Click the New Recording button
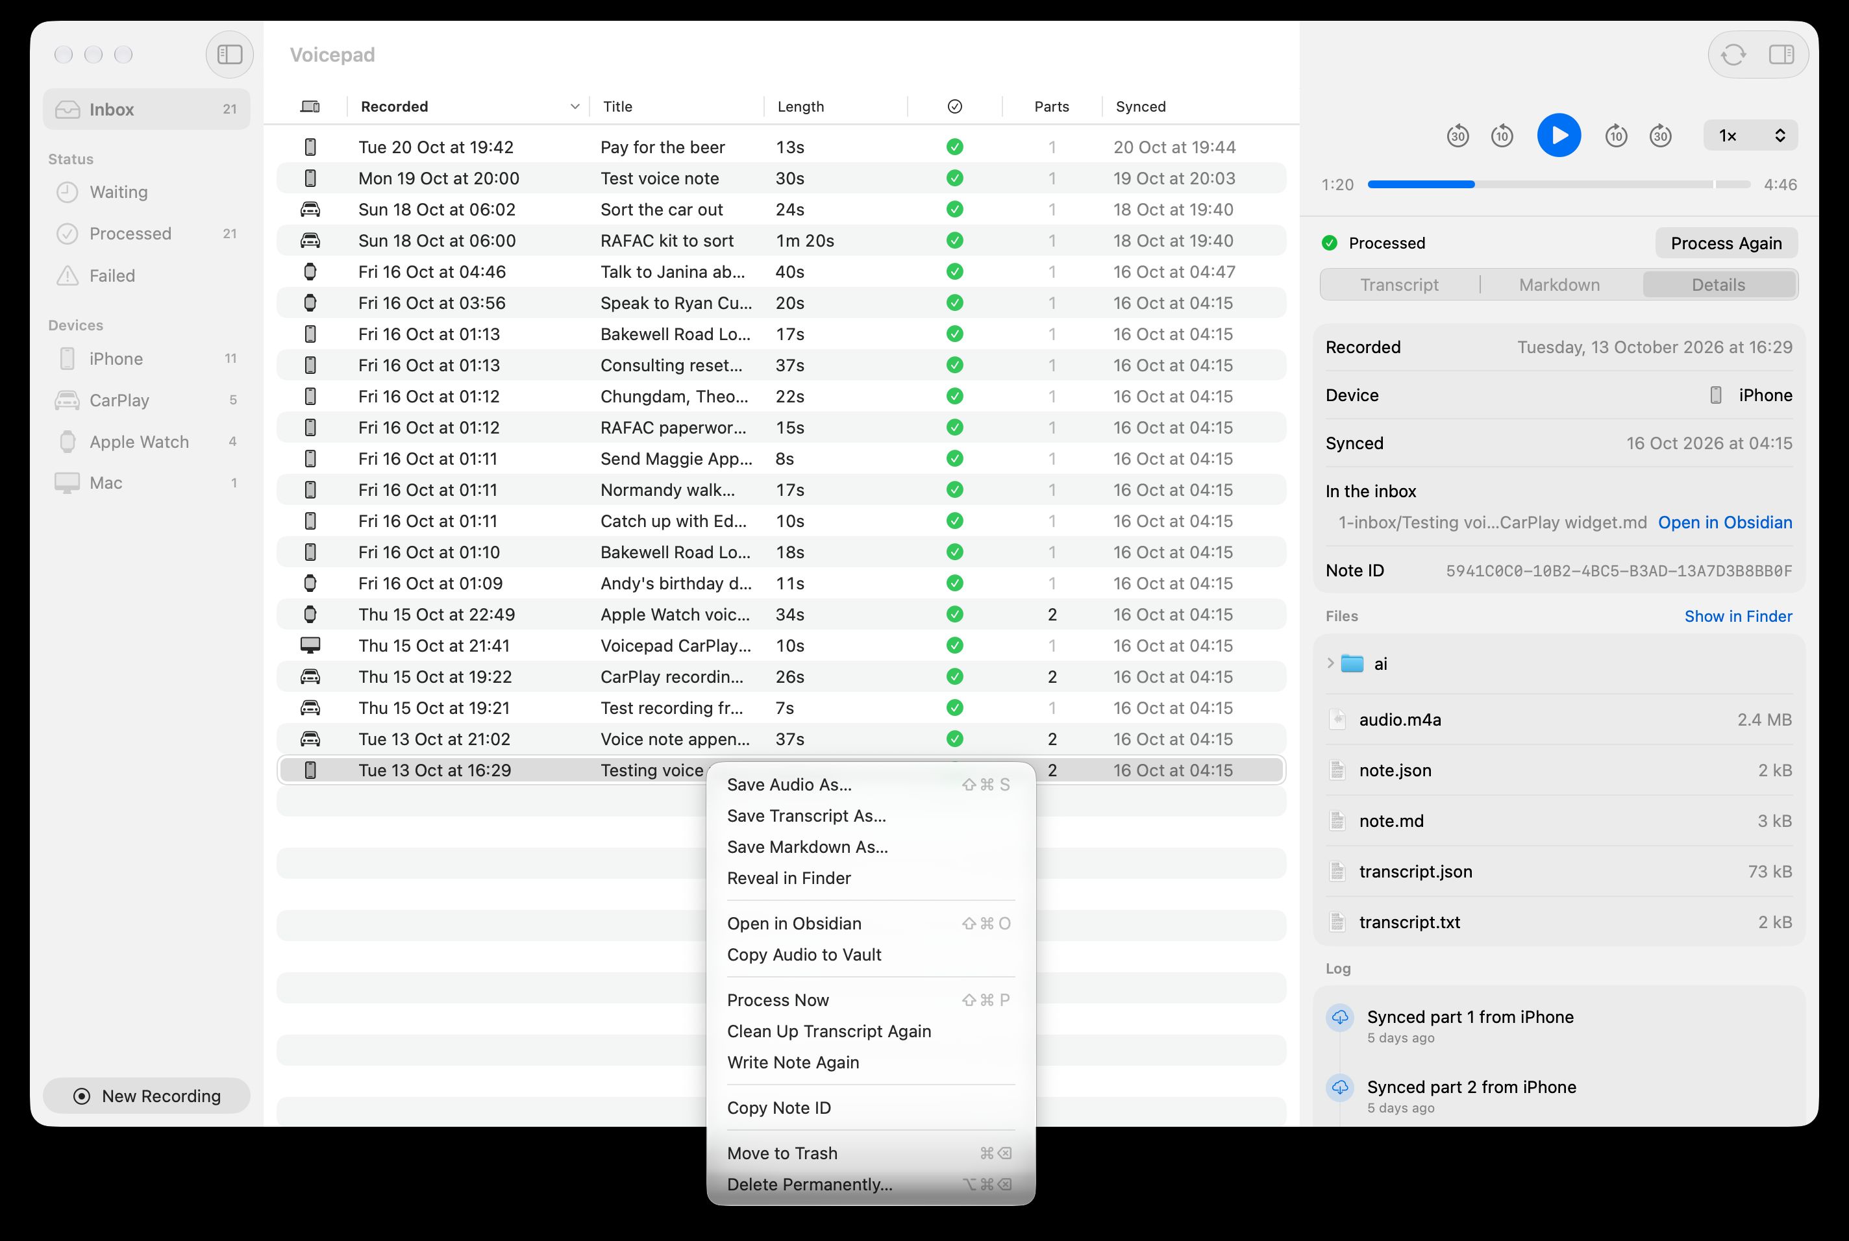 coord(147,1096)
